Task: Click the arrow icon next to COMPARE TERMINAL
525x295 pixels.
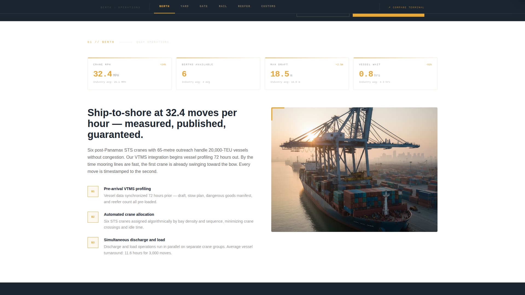Action: [x=389, y=7]
